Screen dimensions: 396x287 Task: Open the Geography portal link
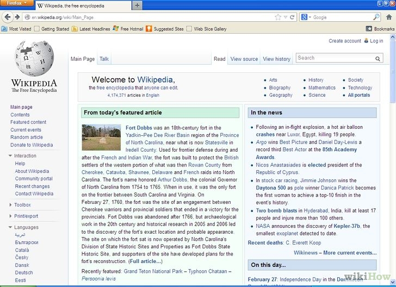pyautogui.click(x=281, y=95)
